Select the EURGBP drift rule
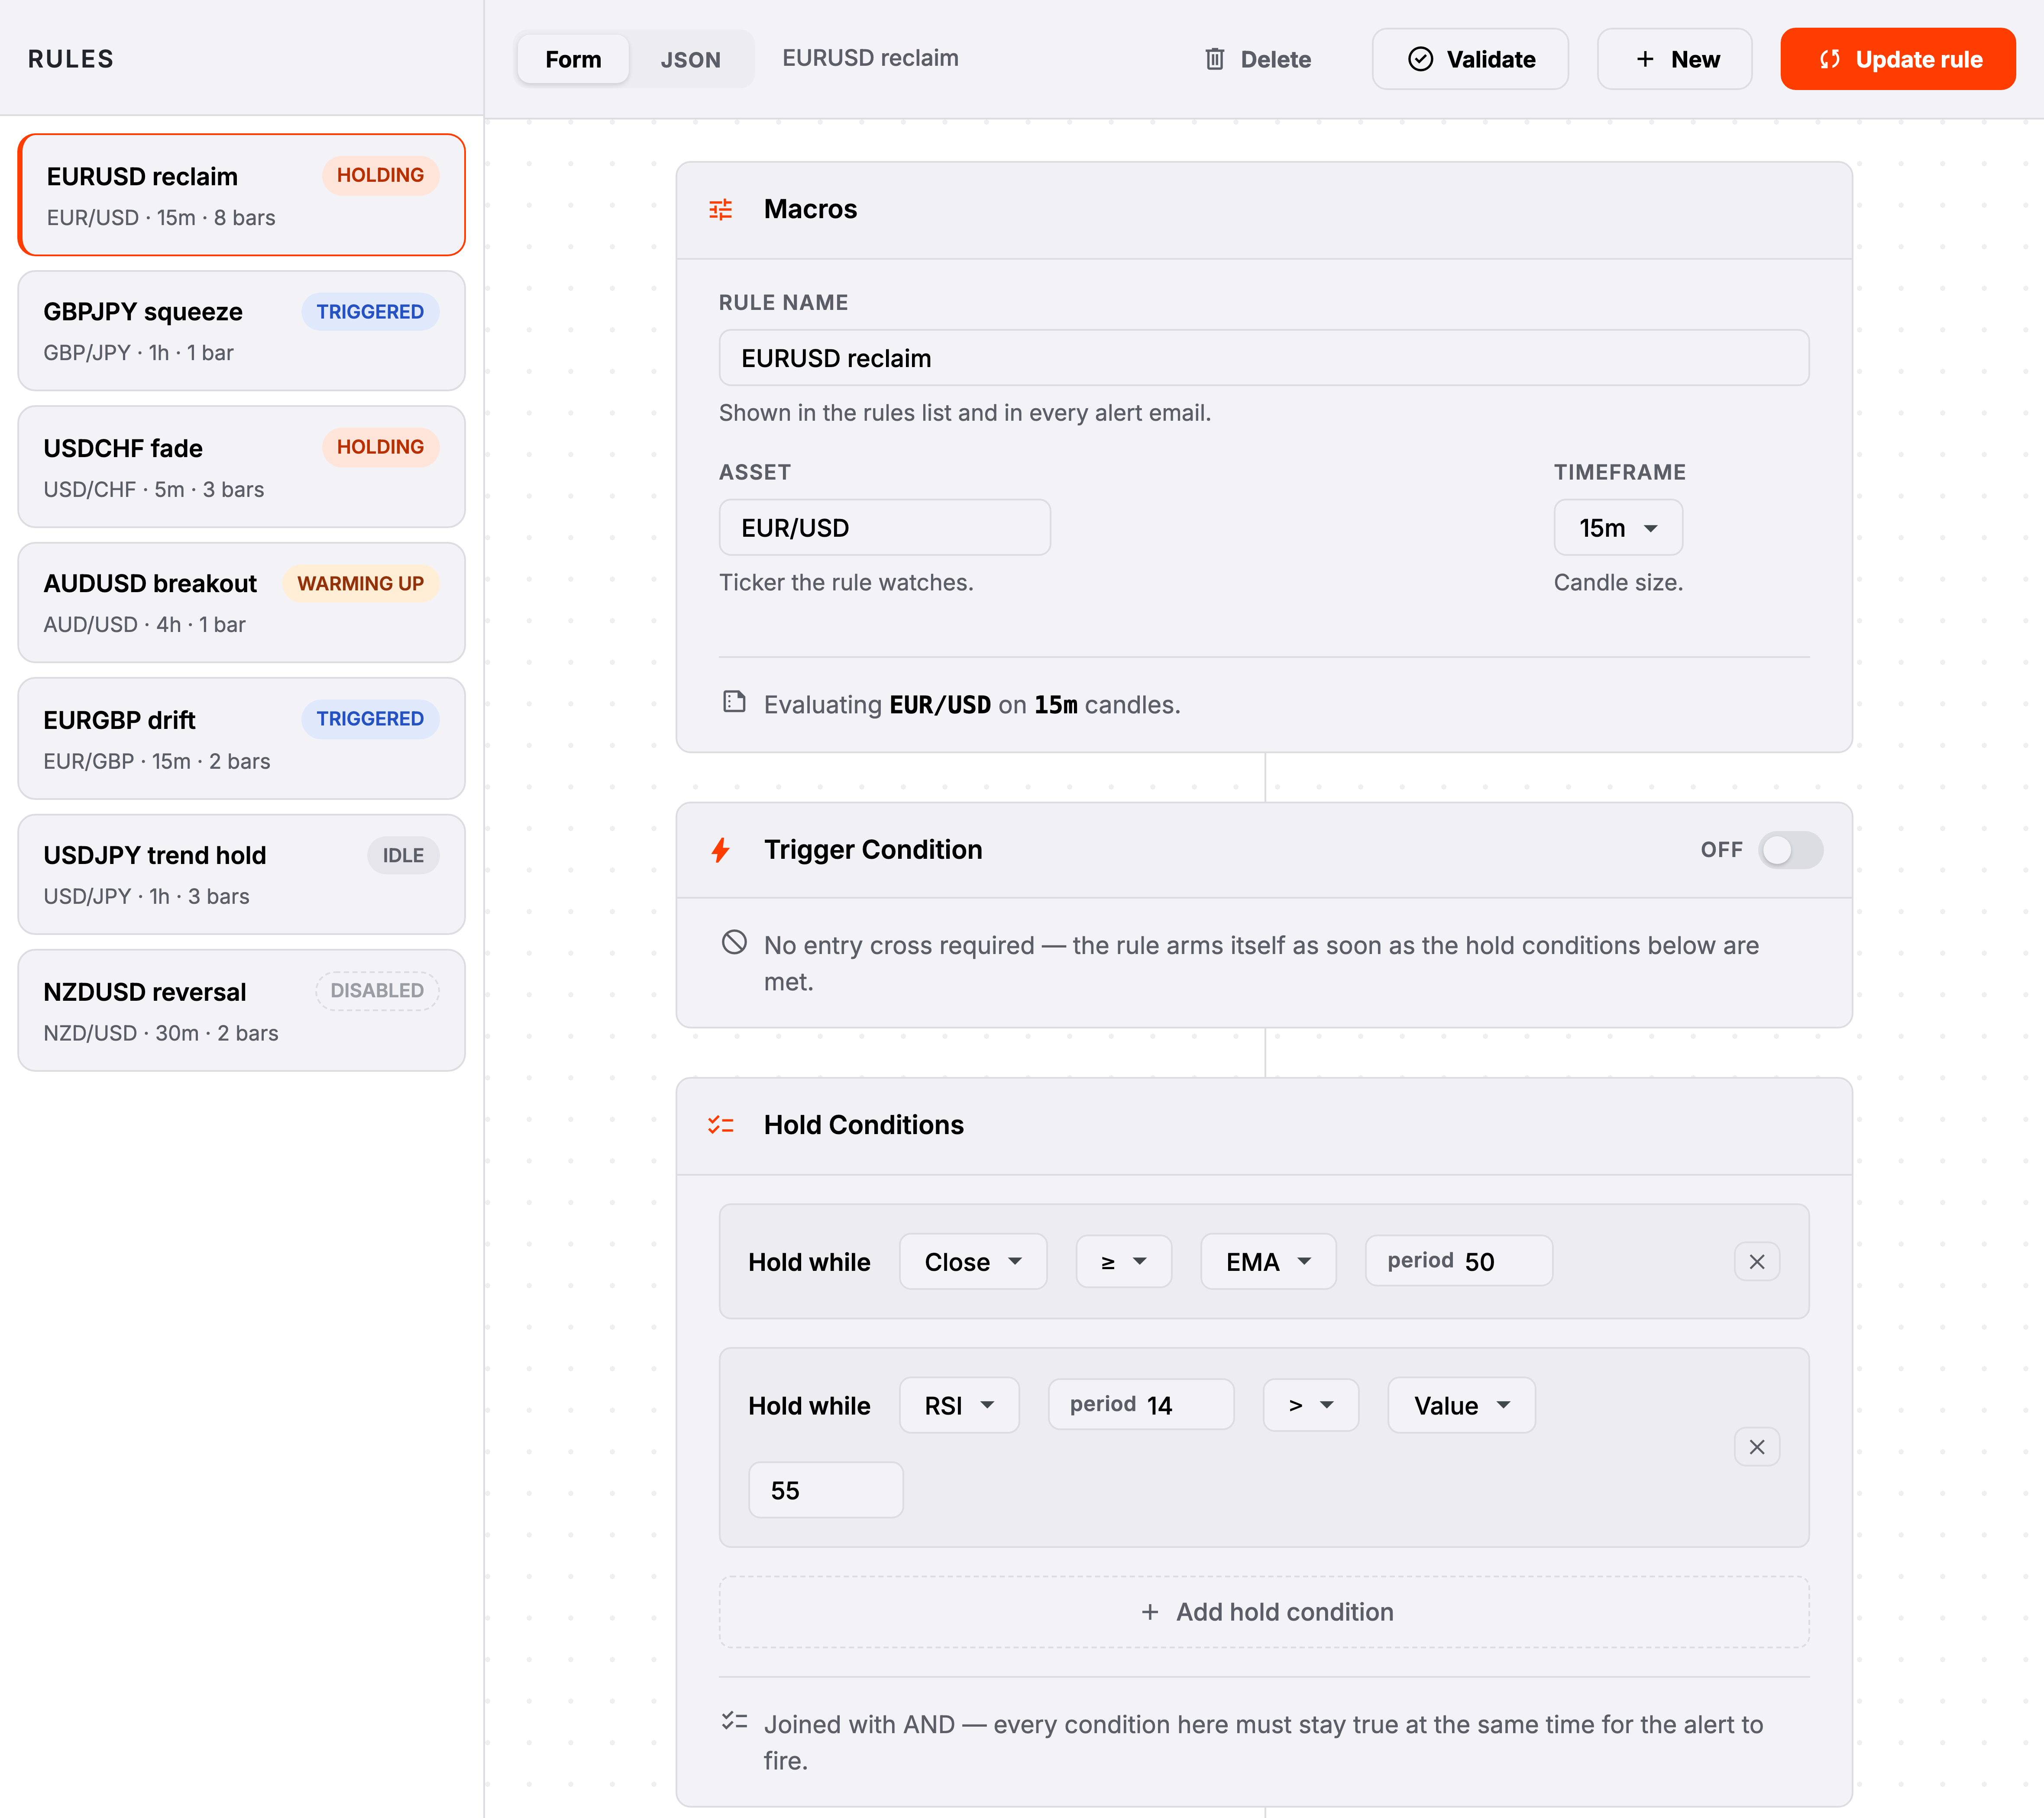This screenshot has width=2044, height=1818. [242, 738]
